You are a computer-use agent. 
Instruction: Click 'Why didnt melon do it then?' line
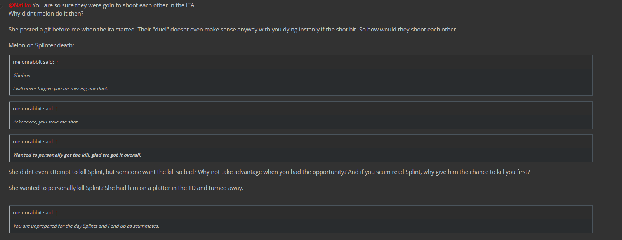[46, 14]
